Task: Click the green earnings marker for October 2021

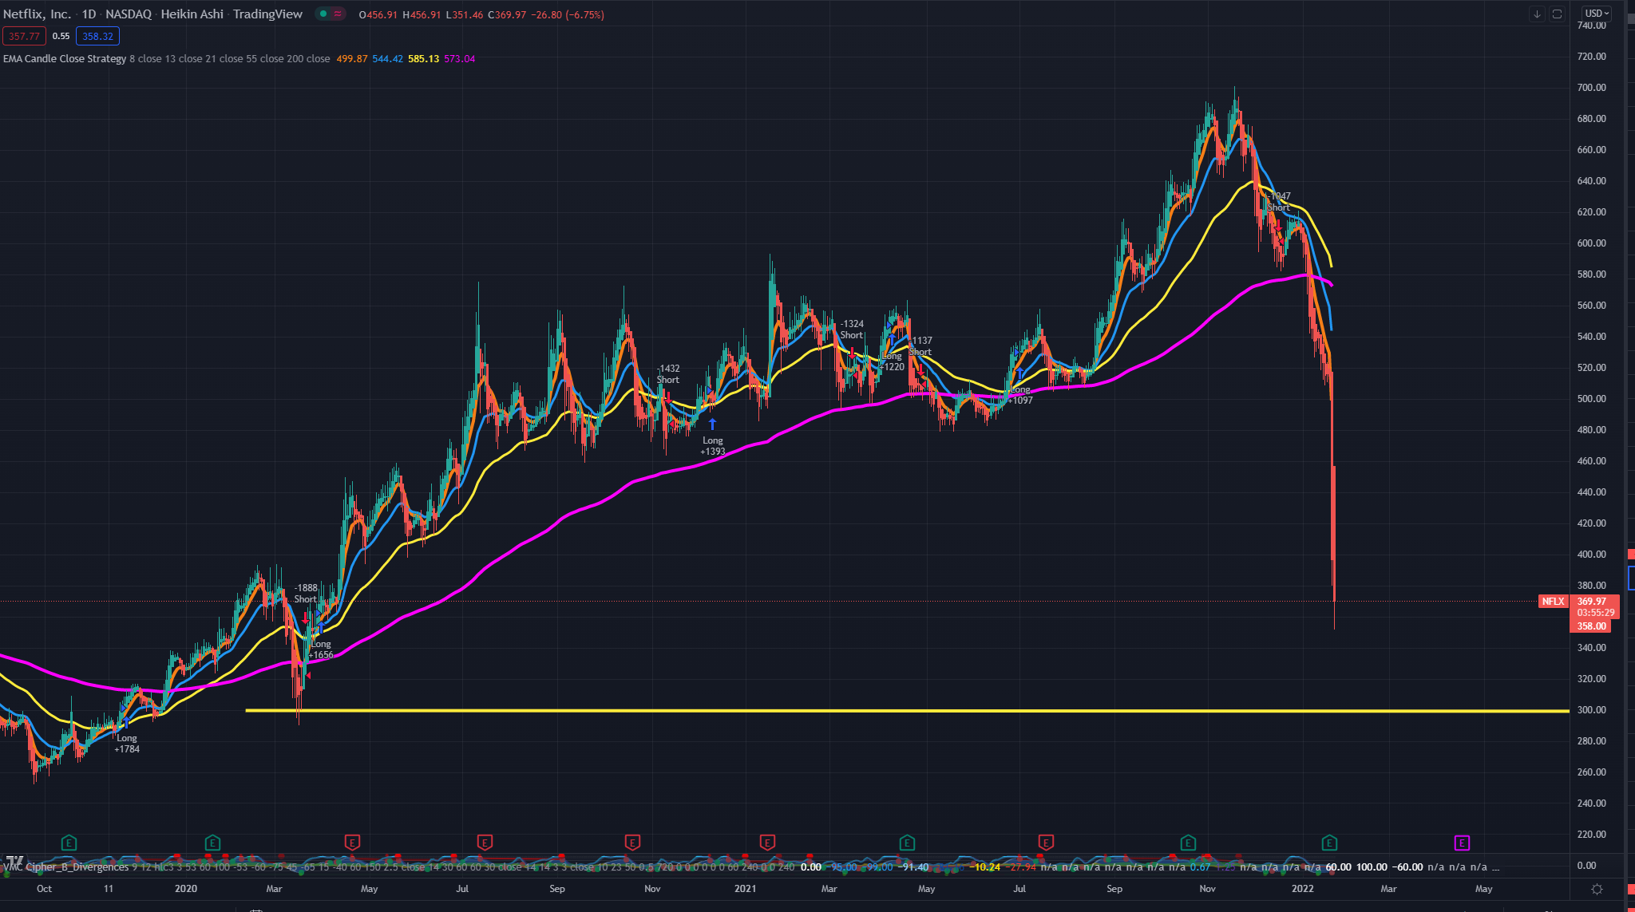Action: tap(1188, 843)
